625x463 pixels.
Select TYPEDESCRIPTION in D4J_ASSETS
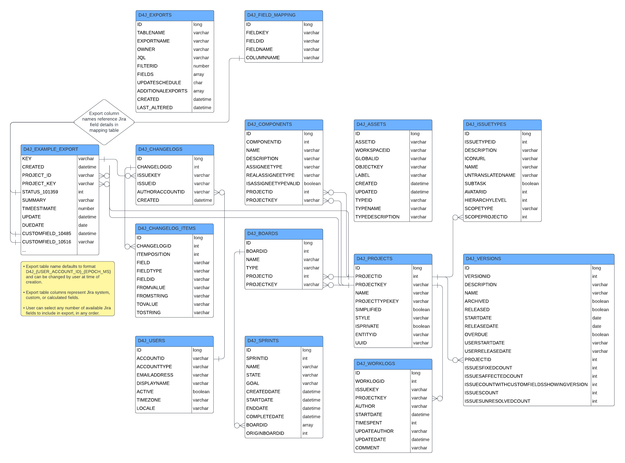coord(393,217)
